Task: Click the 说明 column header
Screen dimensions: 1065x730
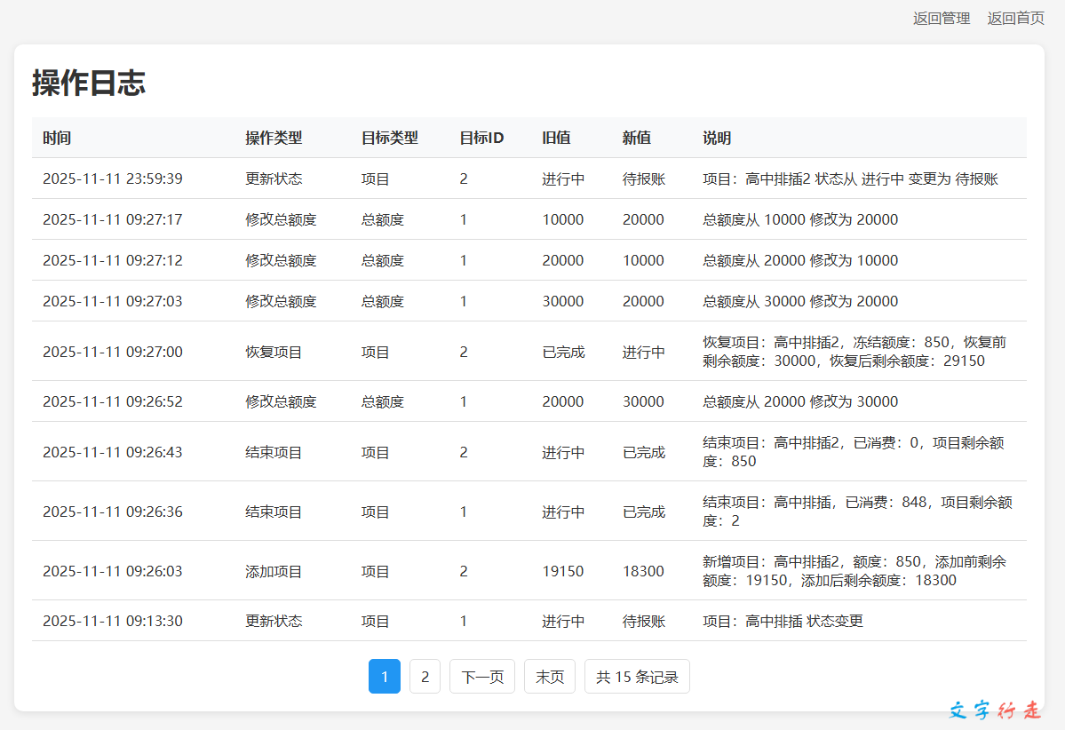Action: pyautogui.click(x=717, y=138)
